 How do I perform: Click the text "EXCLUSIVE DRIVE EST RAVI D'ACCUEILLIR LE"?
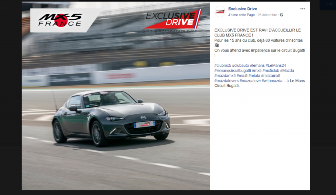tap(258, 30)
